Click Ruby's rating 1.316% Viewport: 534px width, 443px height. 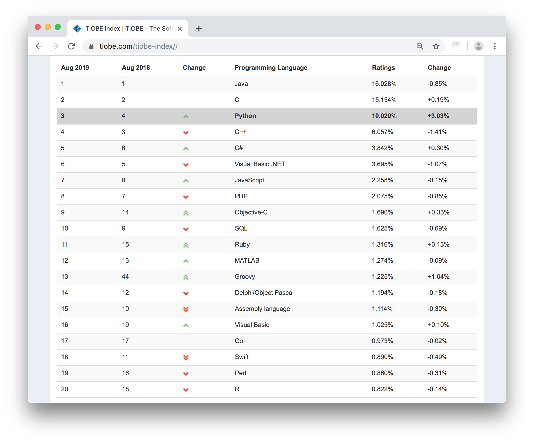[382, 244]
